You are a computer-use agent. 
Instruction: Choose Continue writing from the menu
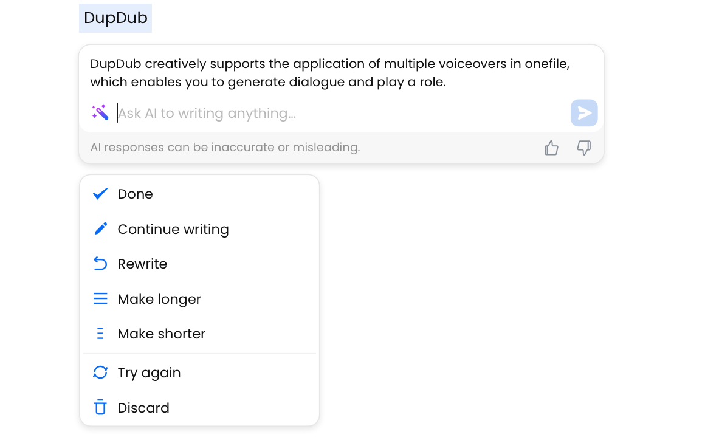point(173,228)
